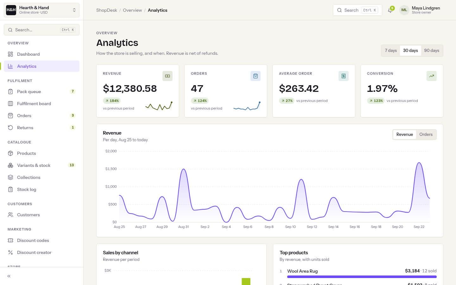Click the Analytics bar chart icon
The height and width of the screenshot is (285, 456).
click(x=10, y=66)
